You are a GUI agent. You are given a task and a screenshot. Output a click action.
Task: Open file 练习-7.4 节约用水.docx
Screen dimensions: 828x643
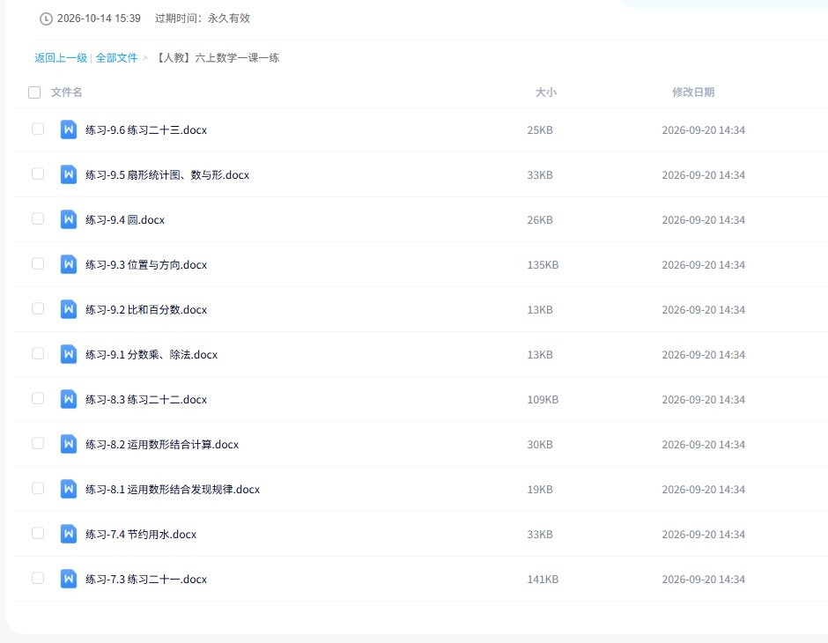[x=141, y=534]
